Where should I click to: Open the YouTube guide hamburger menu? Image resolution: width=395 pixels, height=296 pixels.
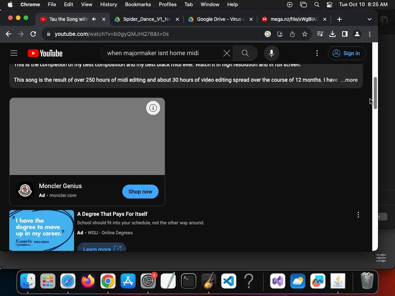pos(14,53)
